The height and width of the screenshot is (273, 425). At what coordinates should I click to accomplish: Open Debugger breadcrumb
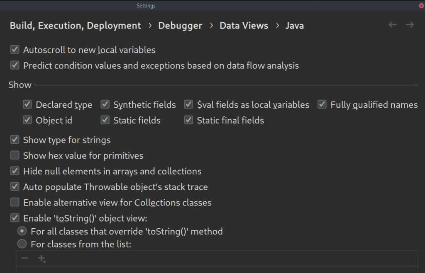[180, 26]
